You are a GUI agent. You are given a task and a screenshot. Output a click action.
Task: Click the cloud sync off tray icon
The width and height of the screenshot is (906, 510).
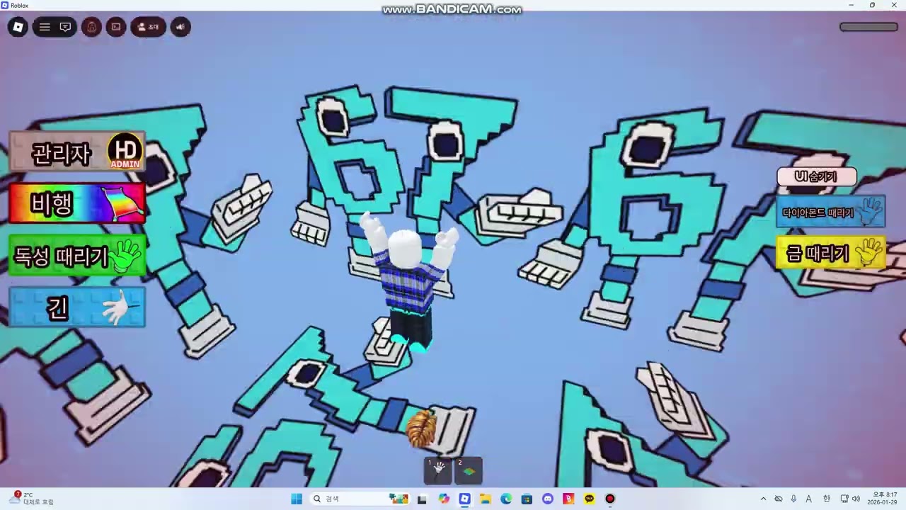(x=779, y=499)
